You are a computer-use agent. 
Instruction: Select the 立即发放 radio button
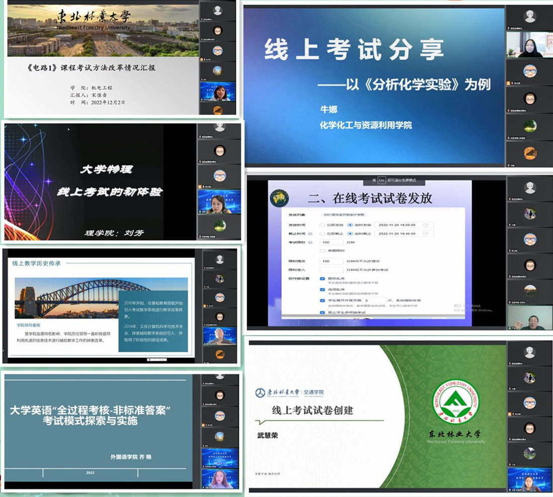click(x=323, y=225)
